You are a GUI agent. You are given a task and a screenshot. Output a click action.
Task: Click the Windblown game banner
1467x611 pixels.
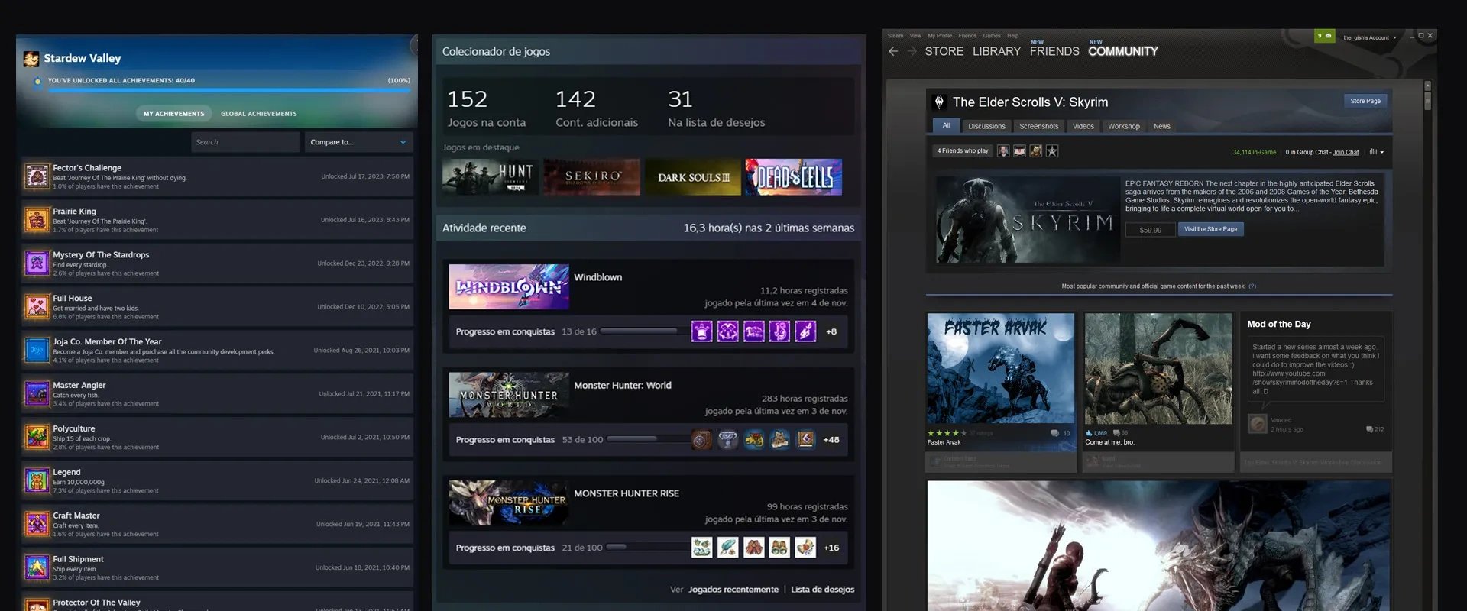(509, 286)
